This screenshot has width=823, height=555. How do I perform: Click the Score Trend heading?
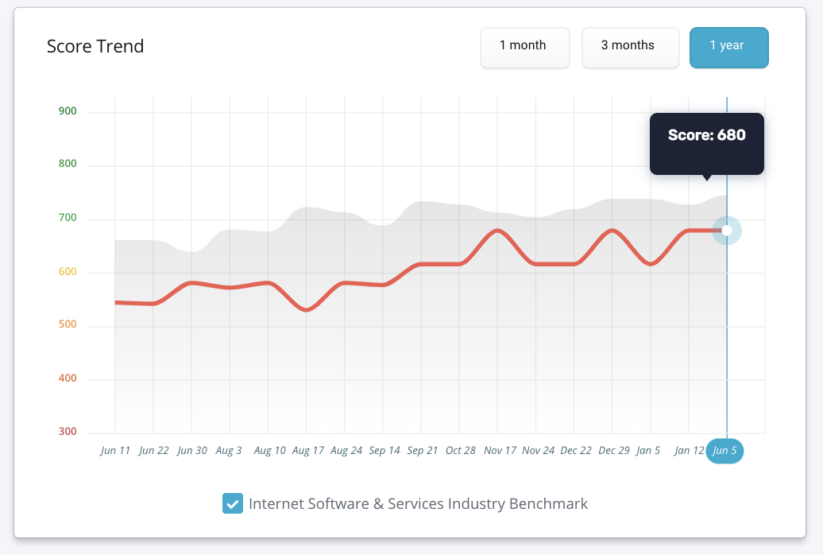(x=95, y=46)
